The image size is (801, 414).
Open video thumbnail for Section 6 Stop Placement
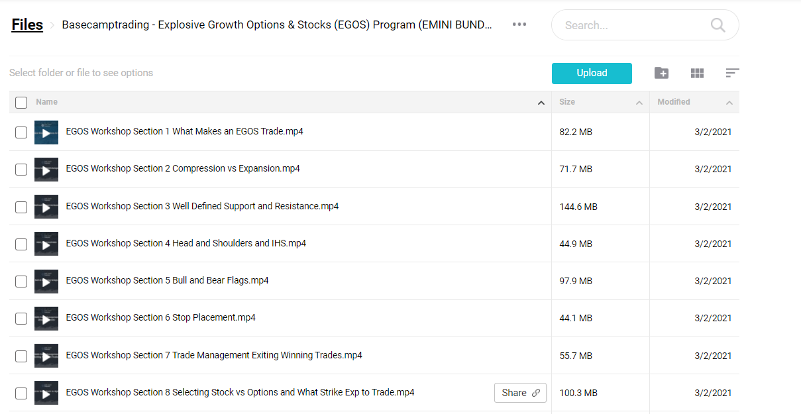coord(46,319)
